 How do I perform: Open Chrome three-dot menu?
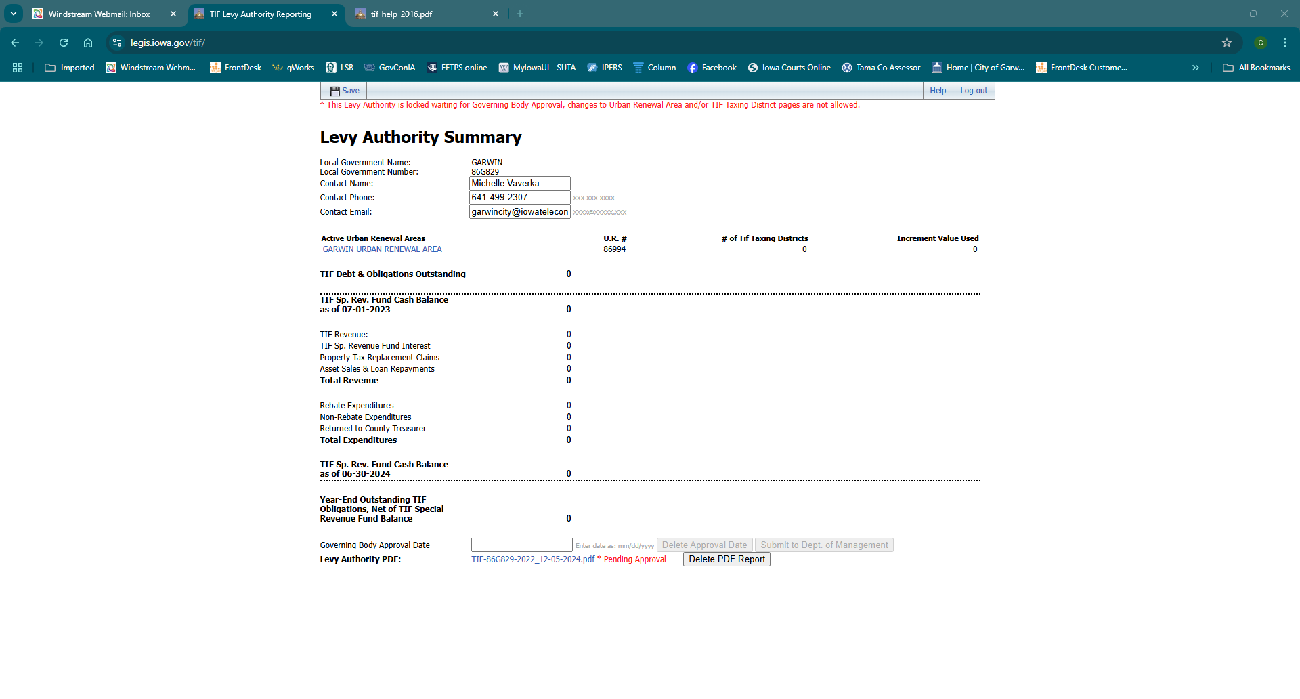pyautogui.click(x=1284, y=43)
